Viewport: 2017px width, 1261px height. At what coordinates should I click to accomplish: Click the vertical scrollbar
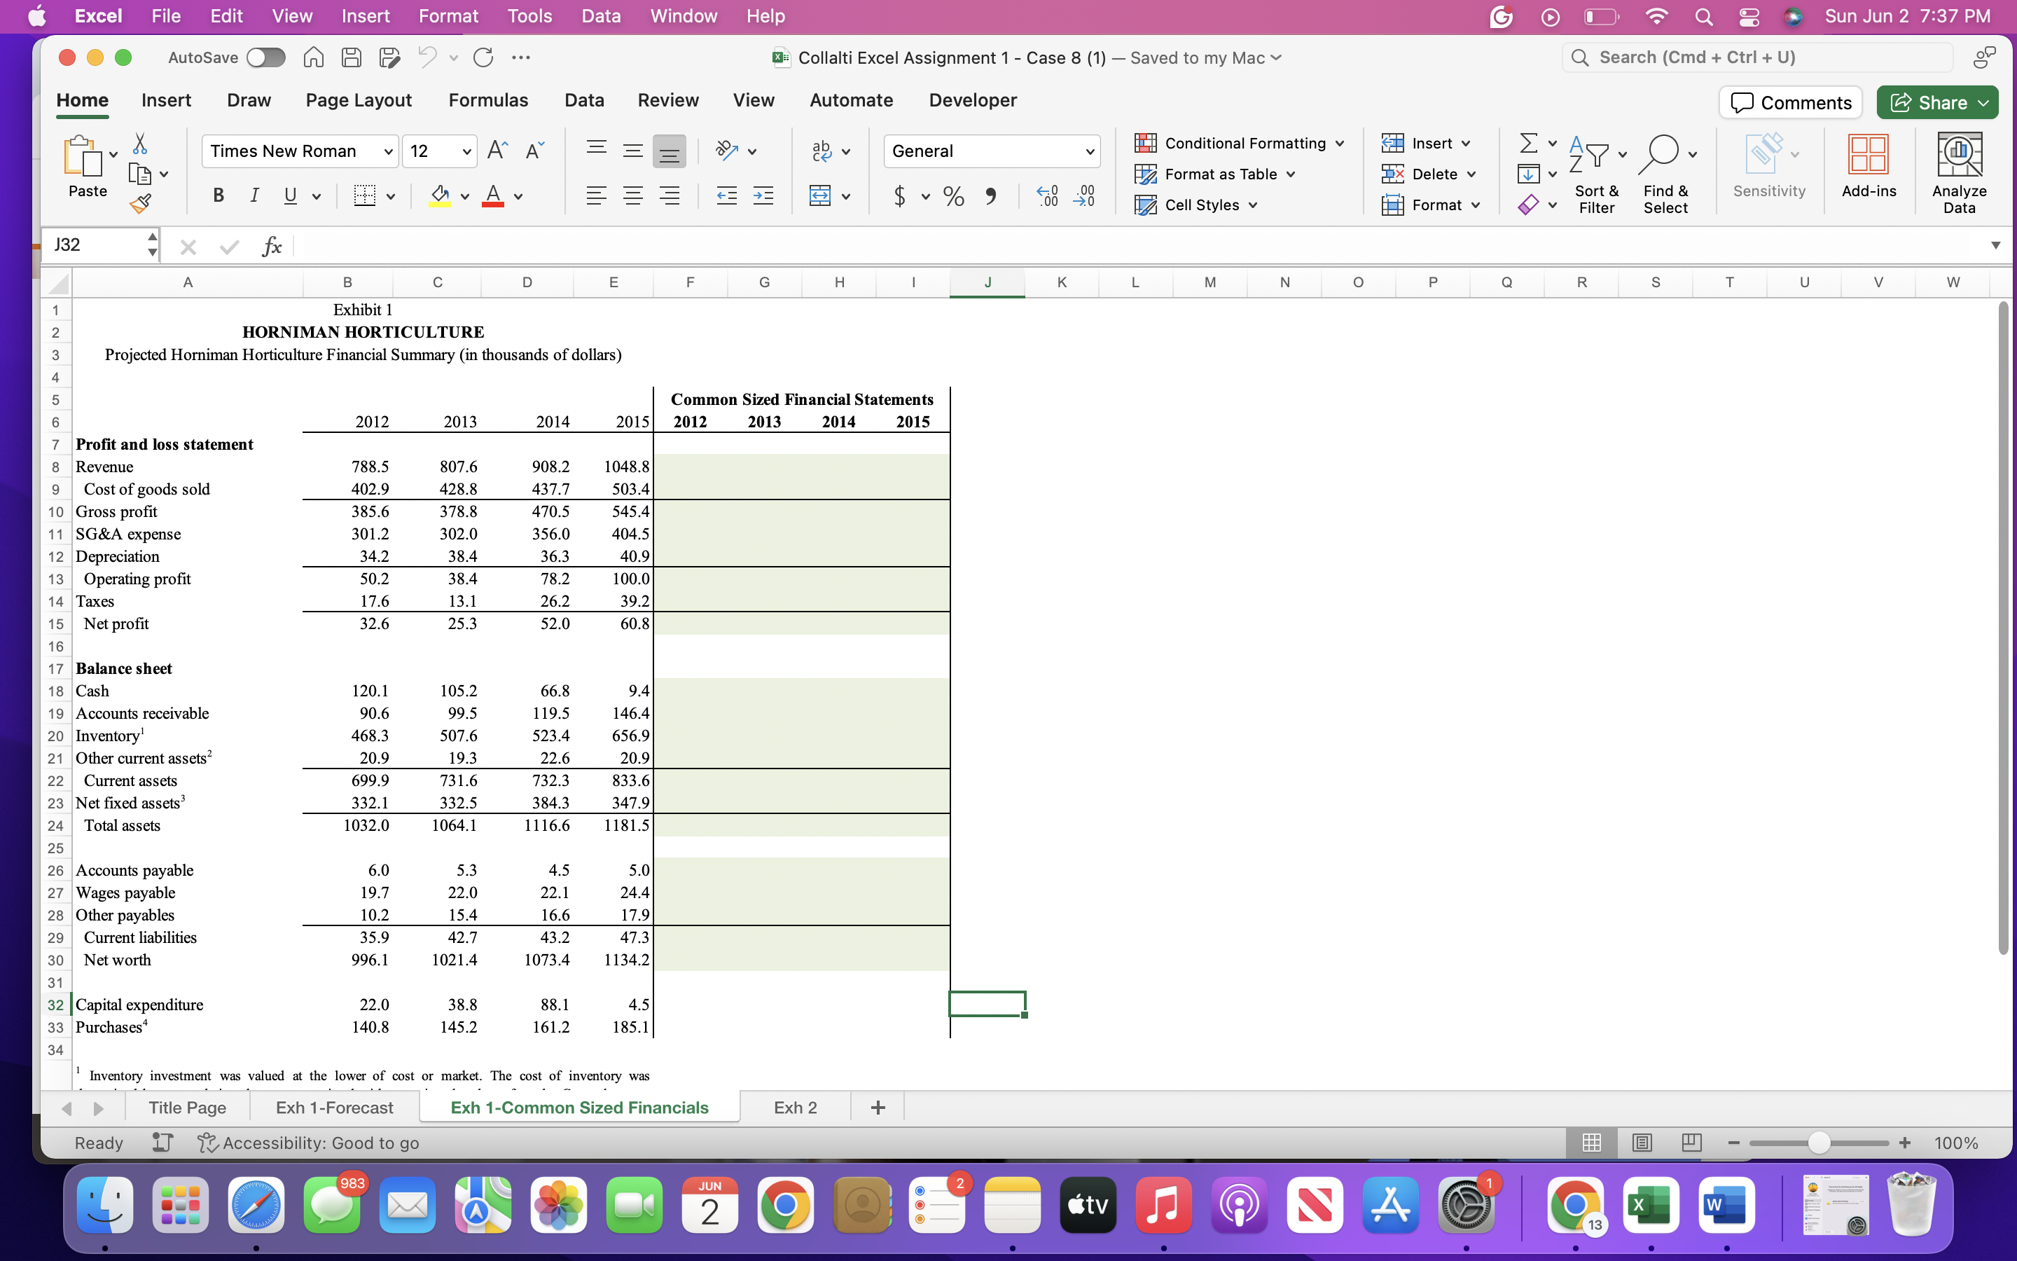tap(2004, 629)
